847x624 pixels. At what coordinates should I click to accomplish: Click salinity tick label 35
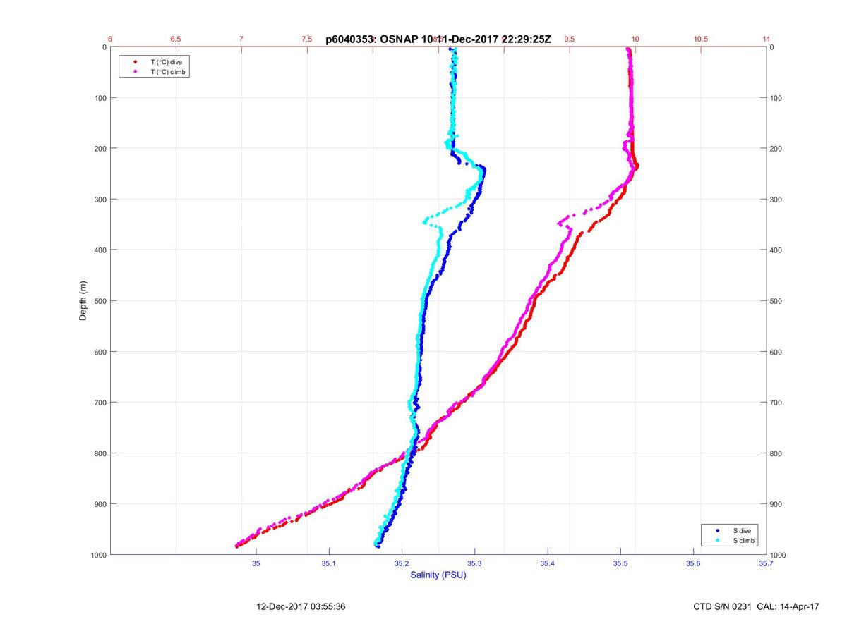pos(256,563)
